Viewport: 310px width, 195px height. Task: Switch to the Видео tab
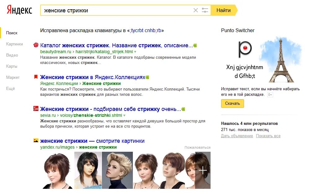coord(12,55)
